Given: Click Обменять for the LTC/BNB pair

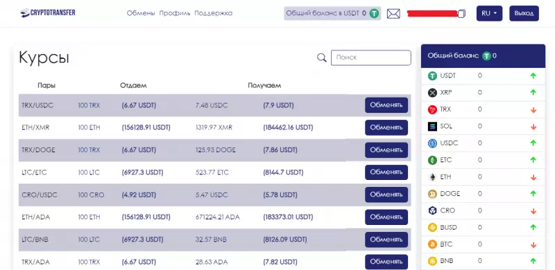Looking at the screenshot, I should [x=386, y=240].
